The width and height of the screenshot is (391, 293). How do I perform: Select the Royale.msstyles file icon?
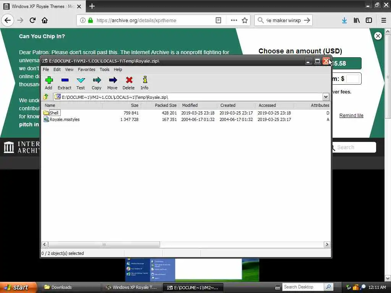(46, 119)
